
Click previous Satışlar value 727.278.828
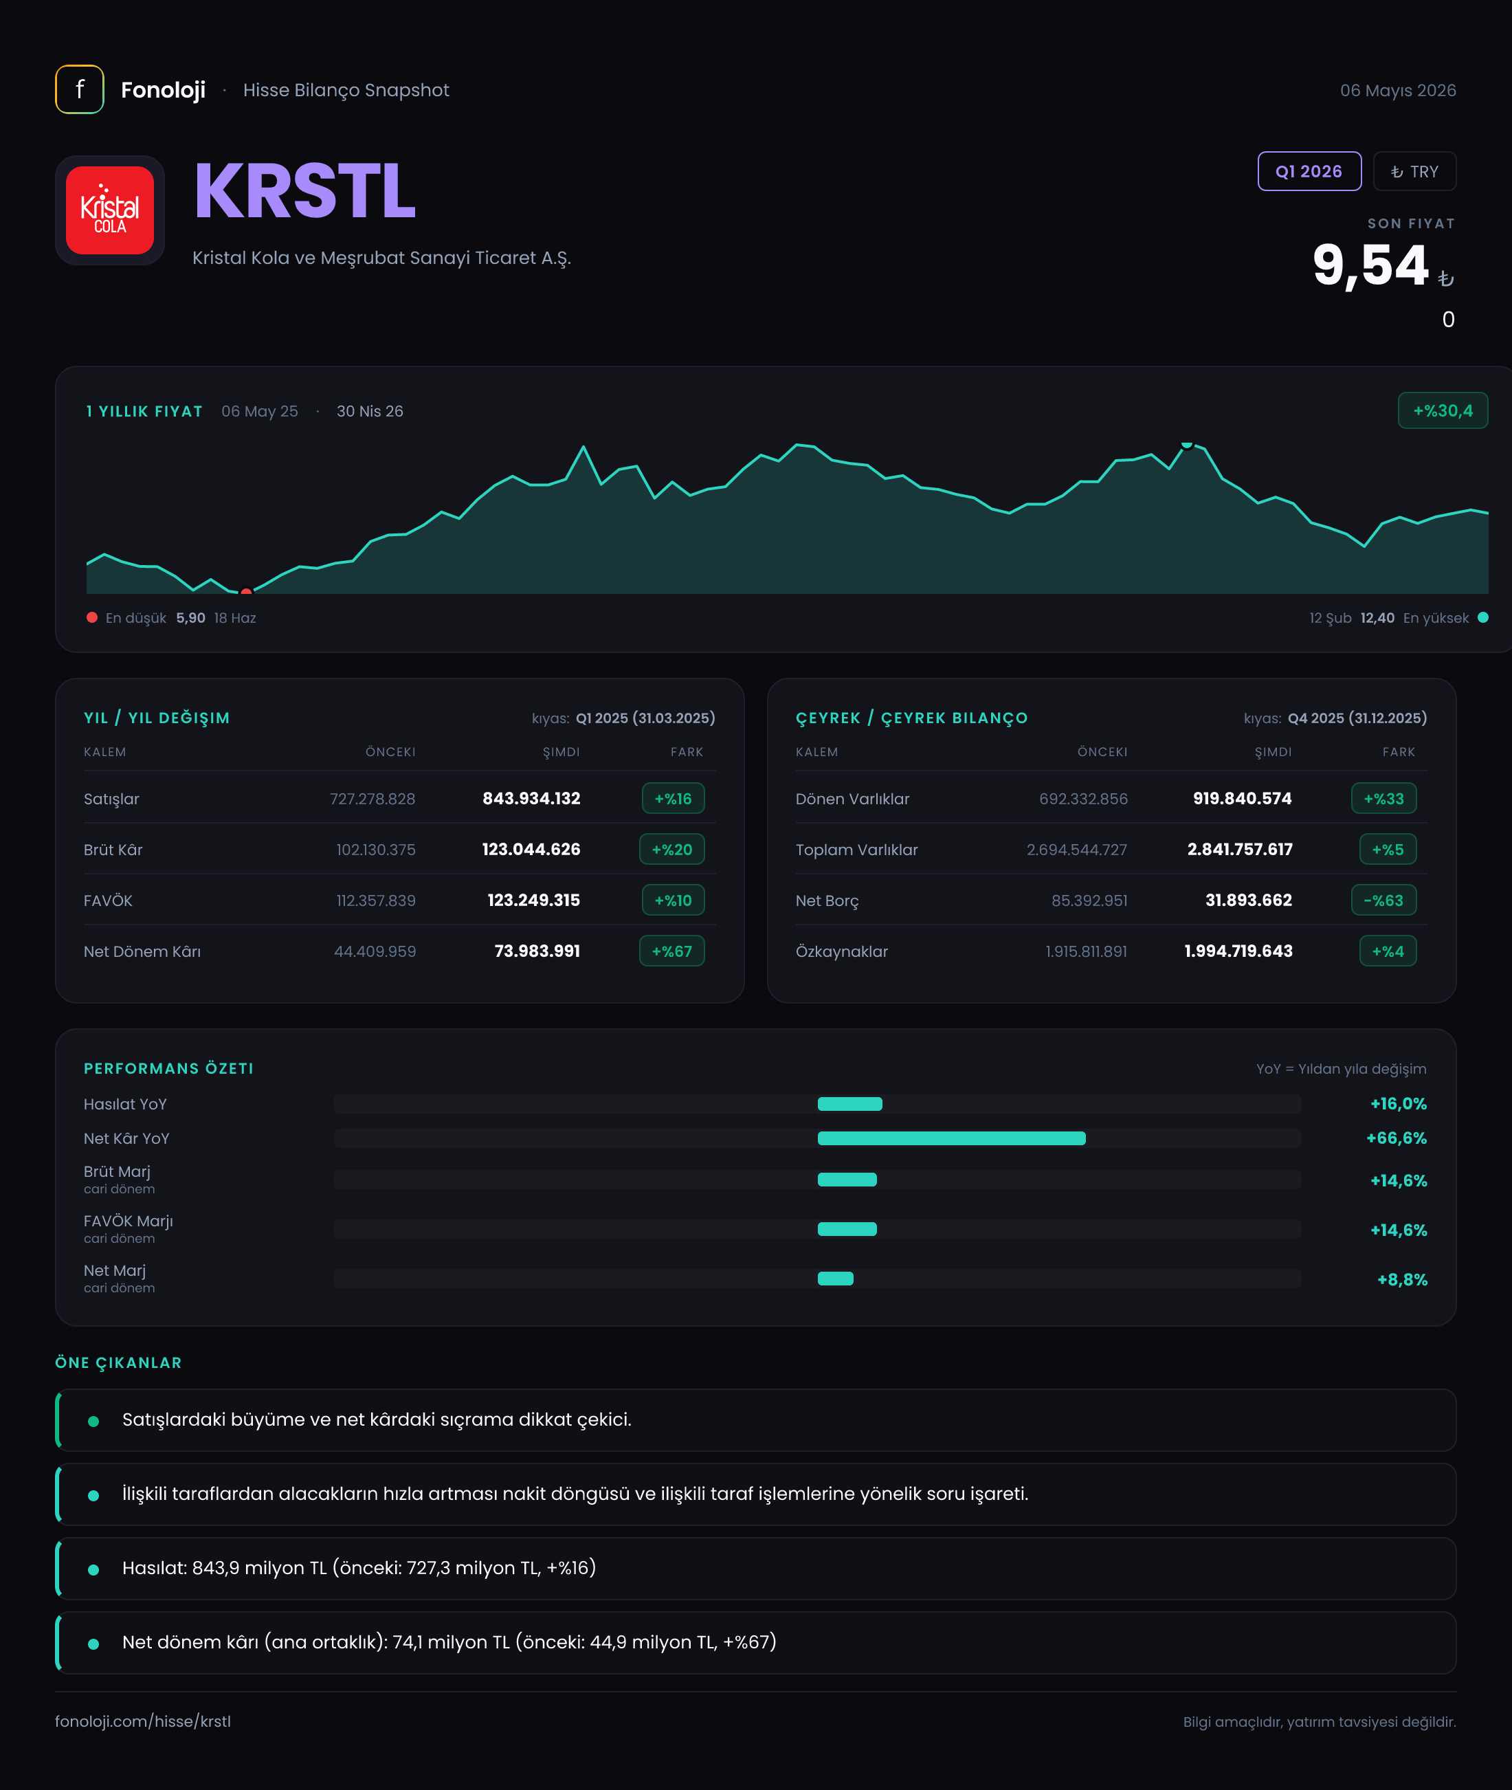click(373, 798)
